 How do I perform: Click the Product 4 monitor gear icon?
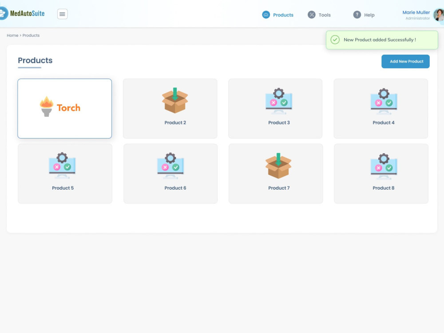tap(384, 101)
